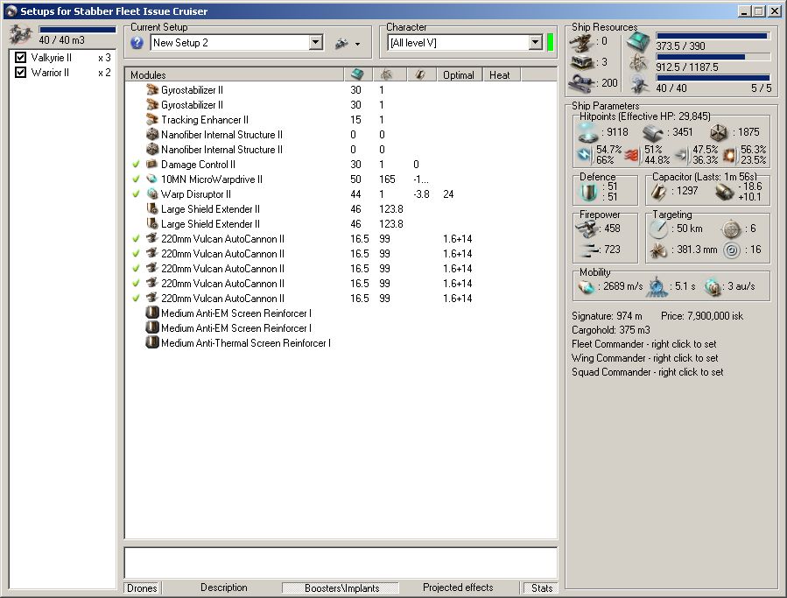
Task: Toggle the first 220mm Vulcan AutoCannon II checkmark
Action: point(136,238)
